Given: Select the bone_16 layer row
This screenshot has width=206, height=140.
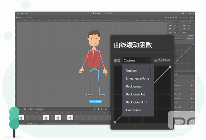Looking at the screenshot, I should point(184,94).
